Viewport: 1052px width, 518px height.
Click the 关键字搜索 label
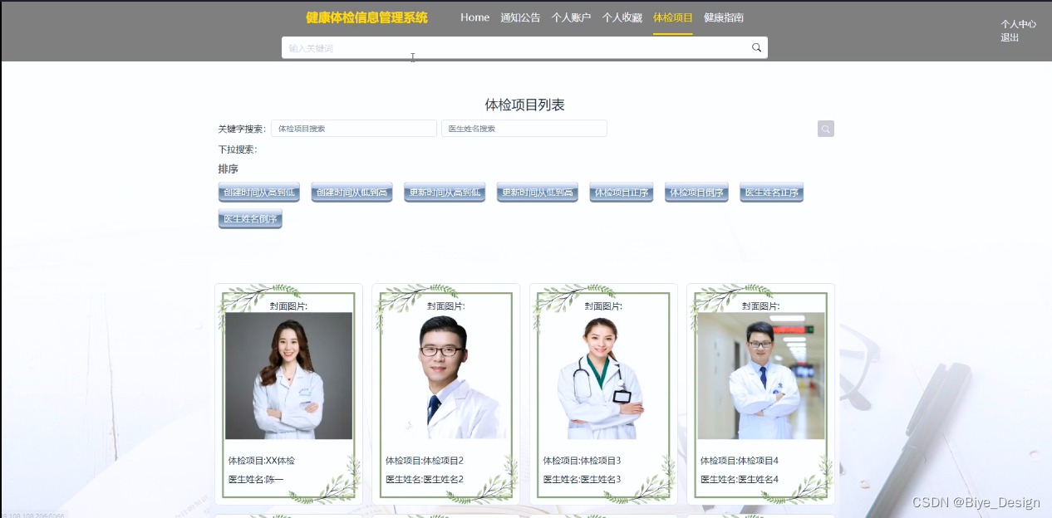point(242,129)
